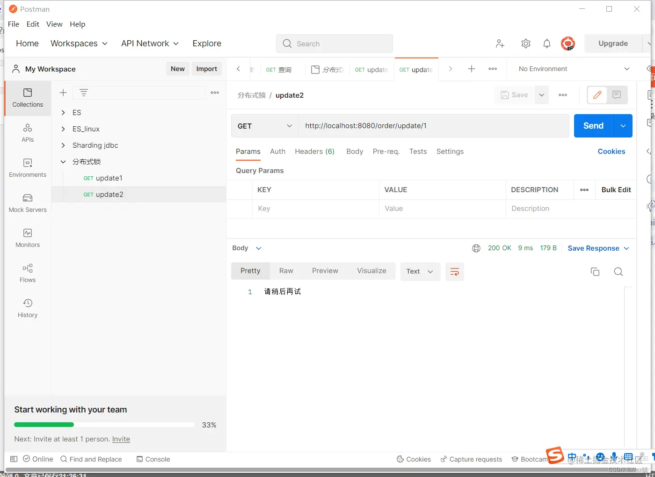Screen dimensions: 655x477
Task: Click the request URL input field
Action: pos(434,126)
